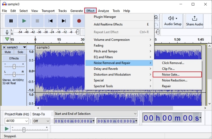Image resolution: width=212 pixels, height=139 pixels.
Task: Open the Analyze menu
Action: click(x=103, y=11)
